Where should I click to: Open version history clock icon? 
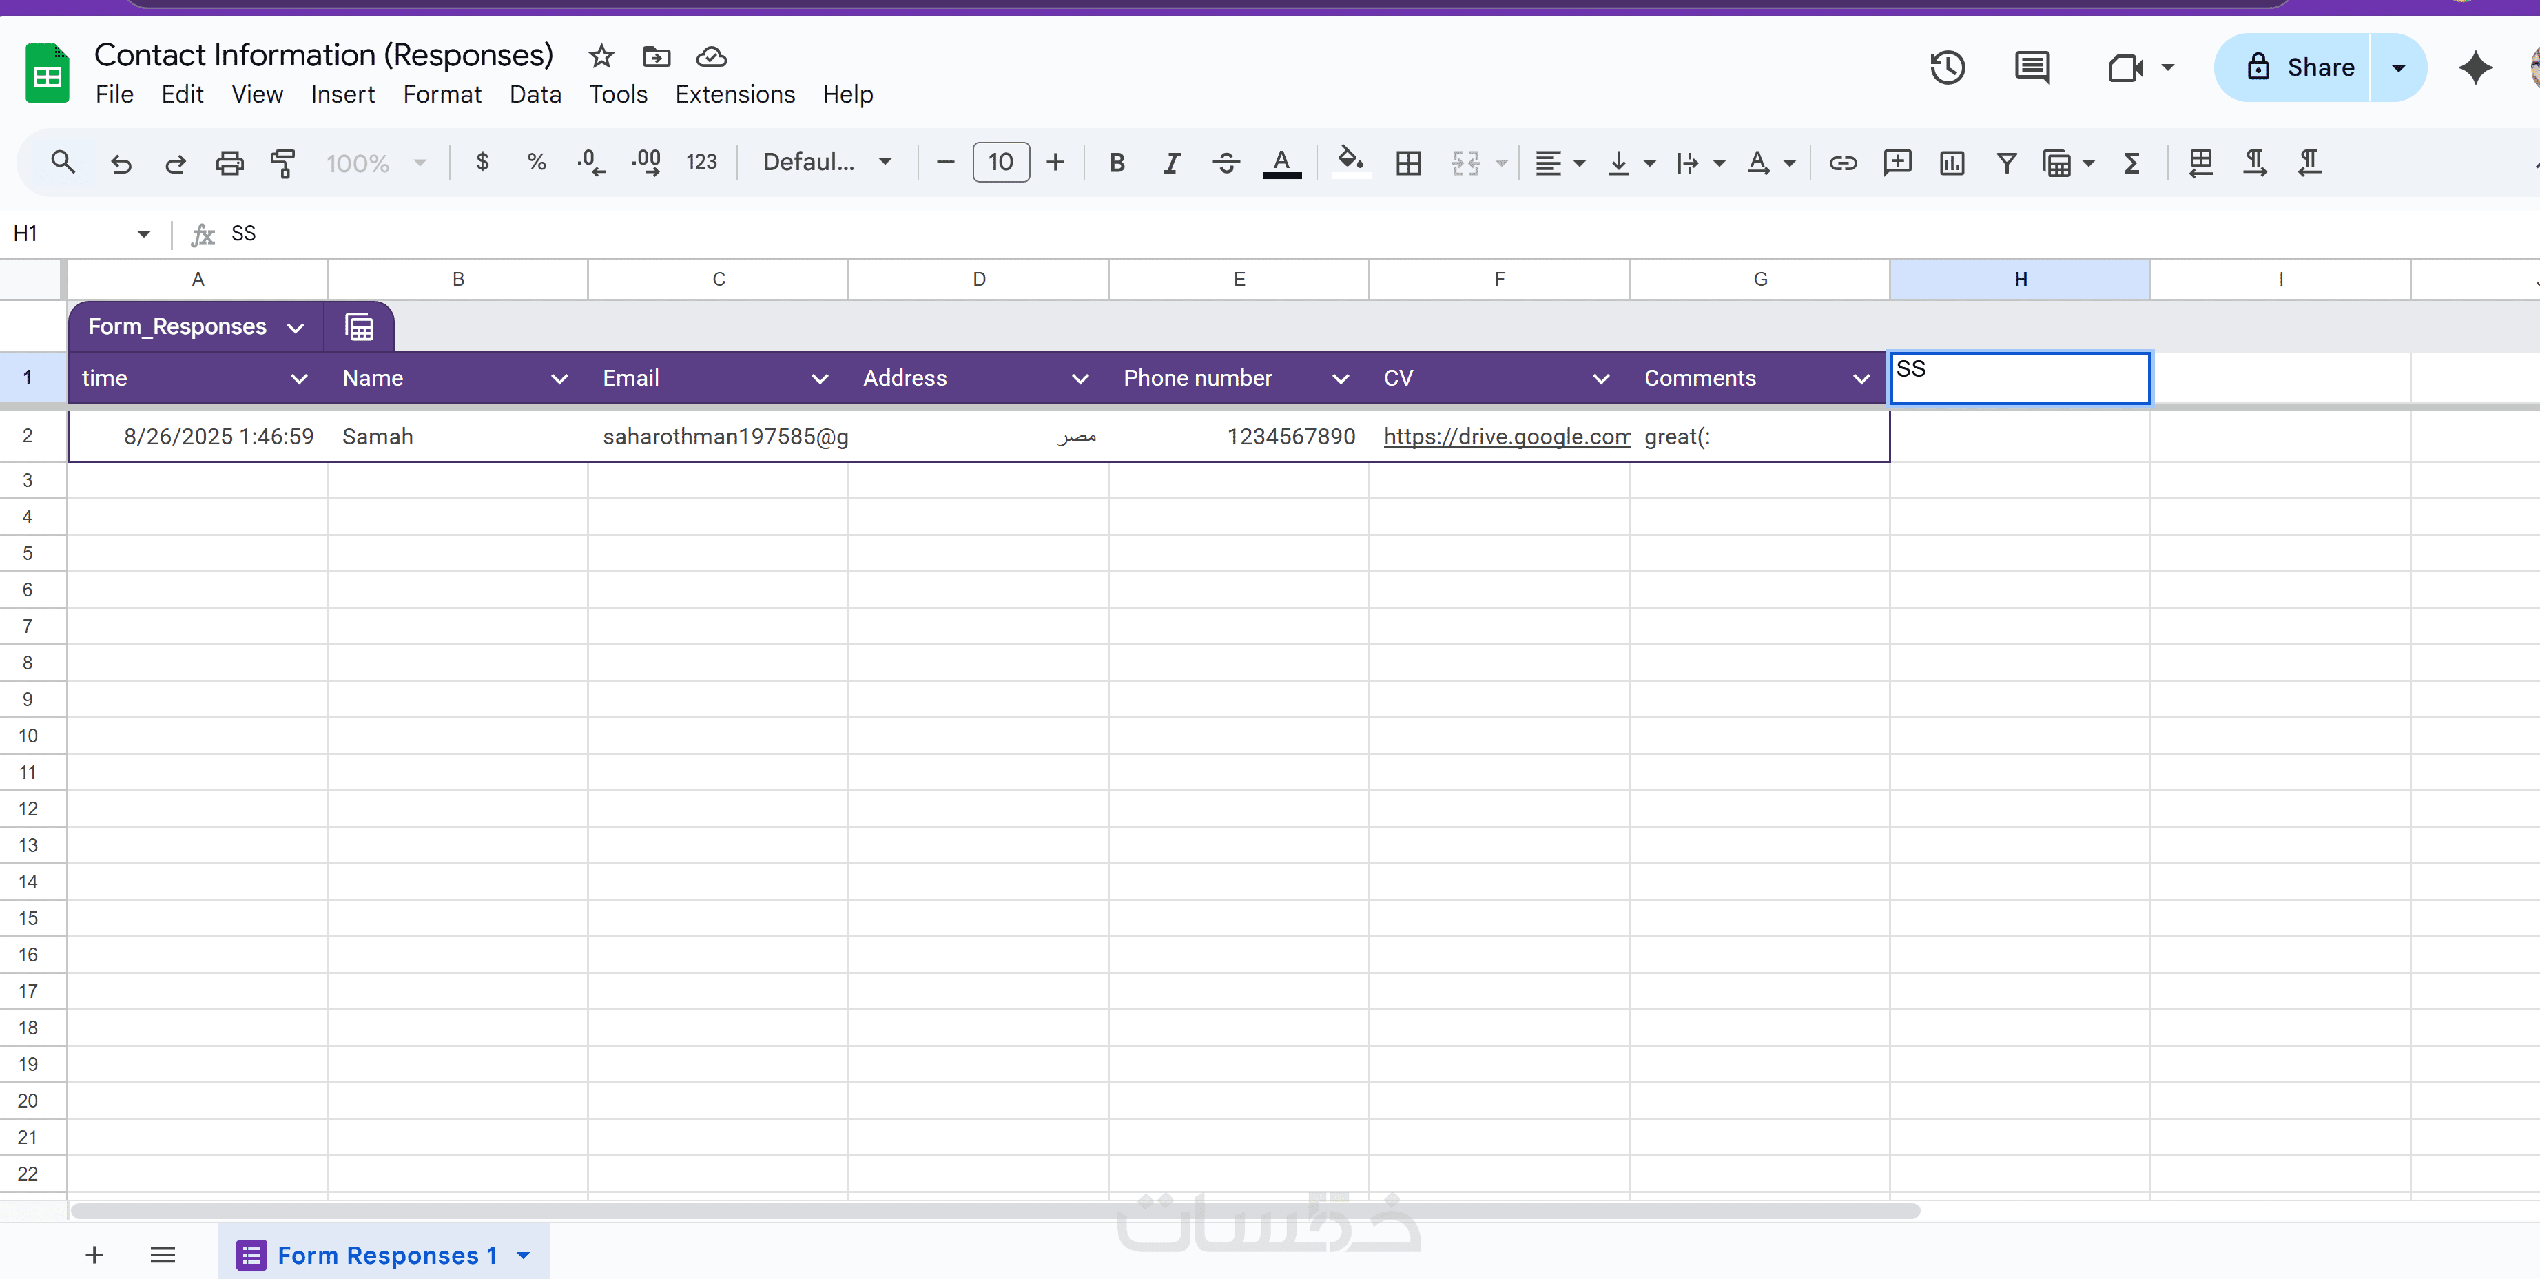(x=1946, y=68)
